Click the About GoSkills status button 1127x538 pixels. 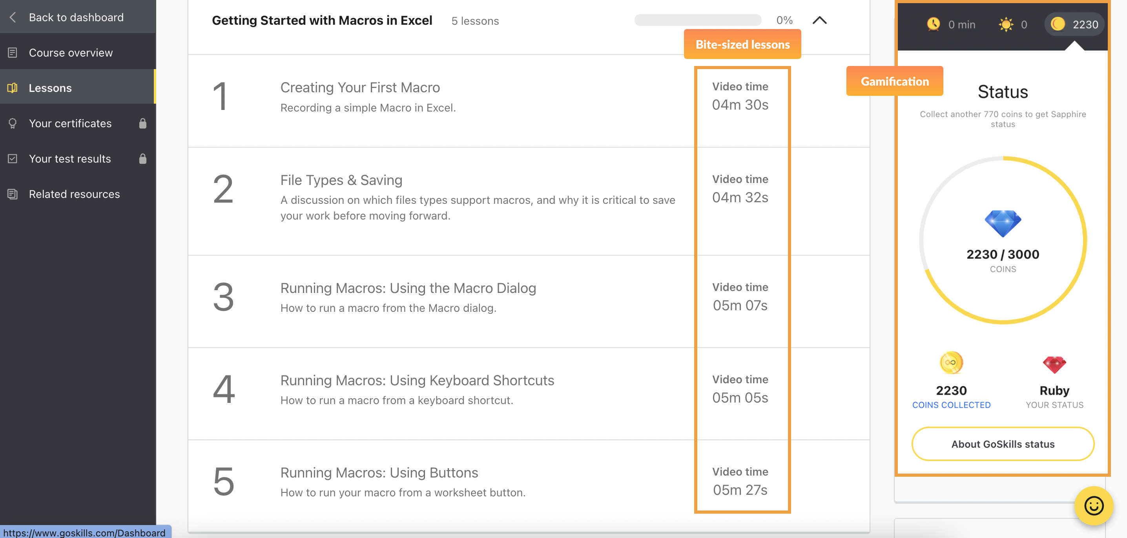pyautogui.click(x=1002, y=443)
